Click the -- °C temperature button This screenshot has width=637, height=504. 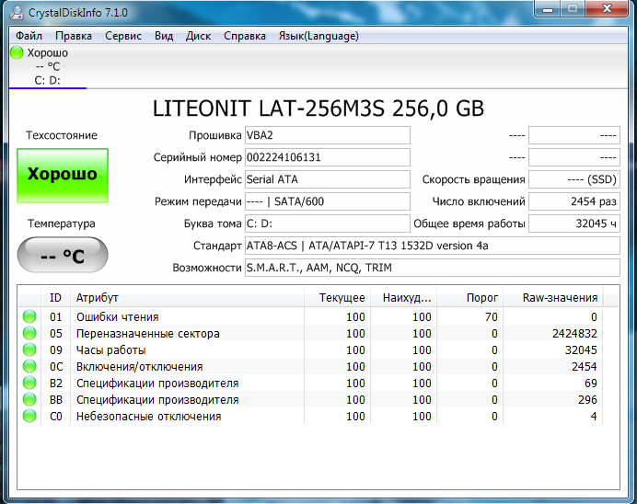(x=63, y=256)
